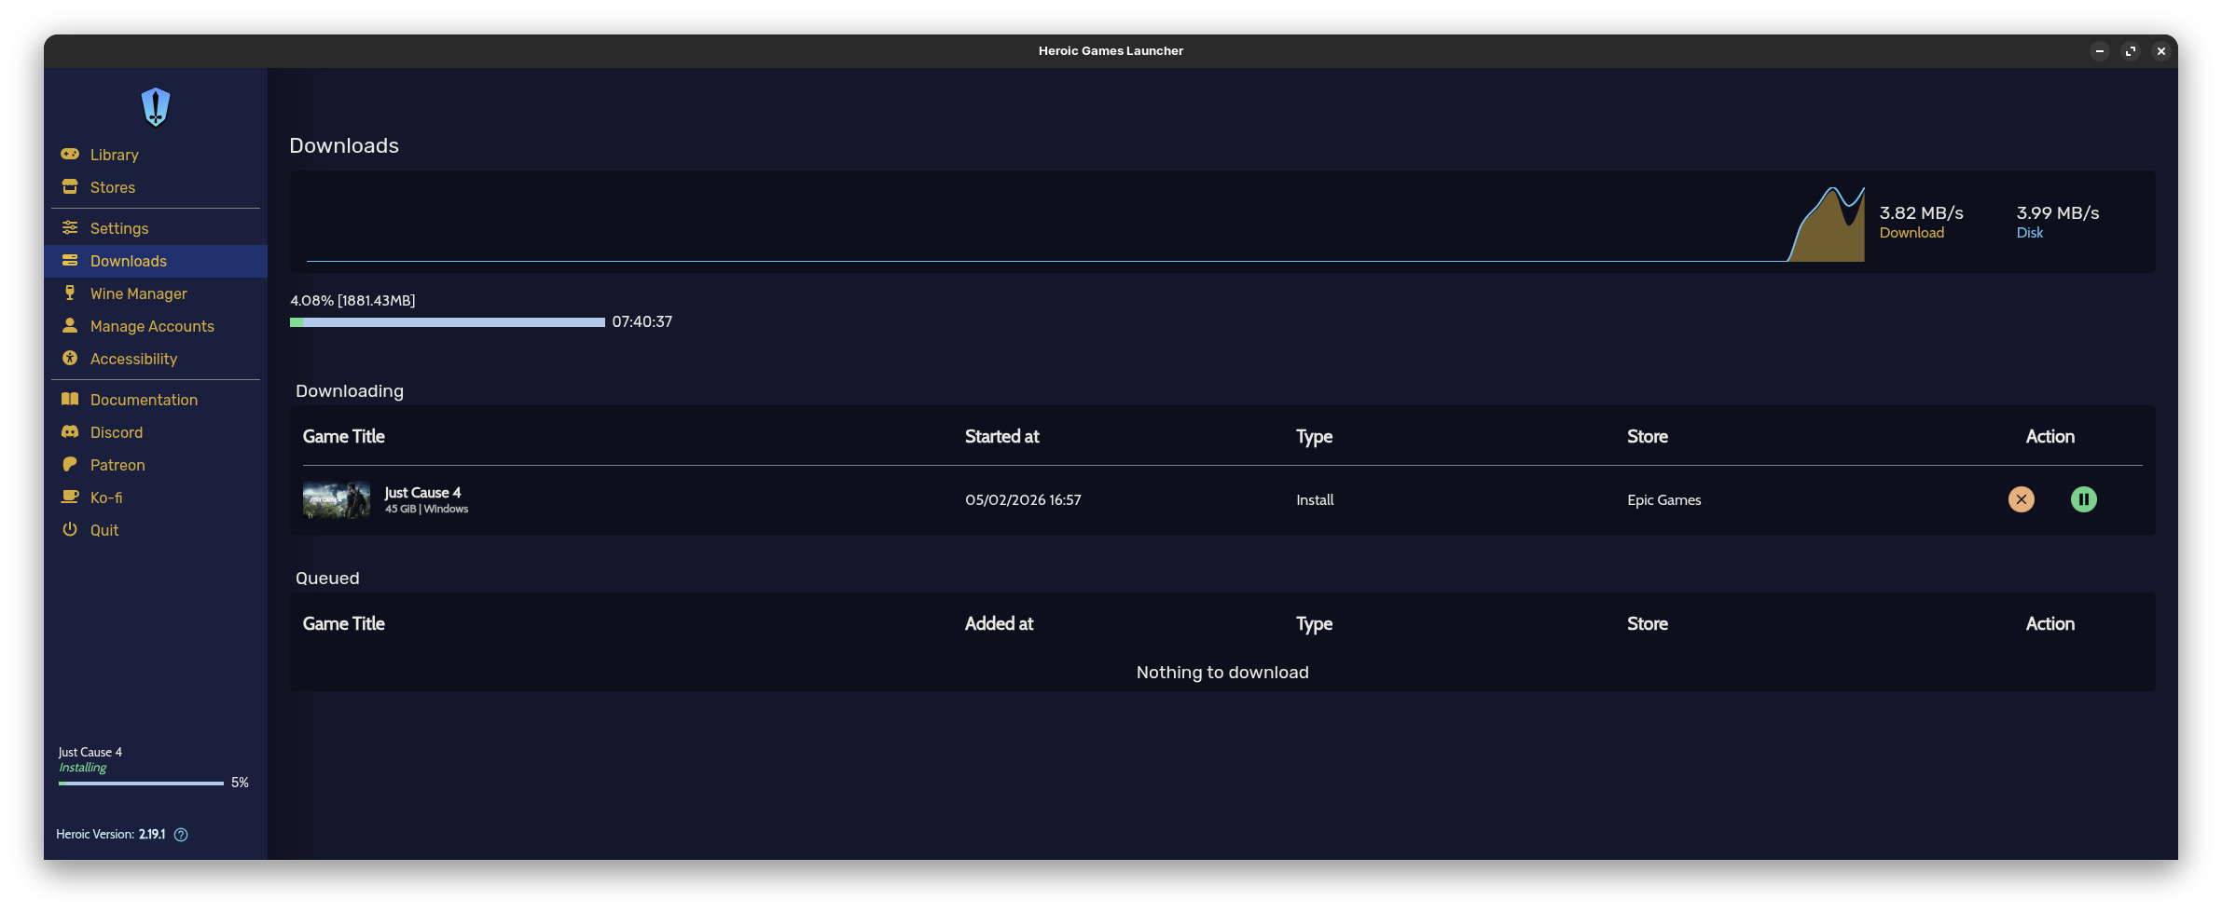The image size is (2222, 913).
Task: Open Manage Accounts
Action: [156, 326]
